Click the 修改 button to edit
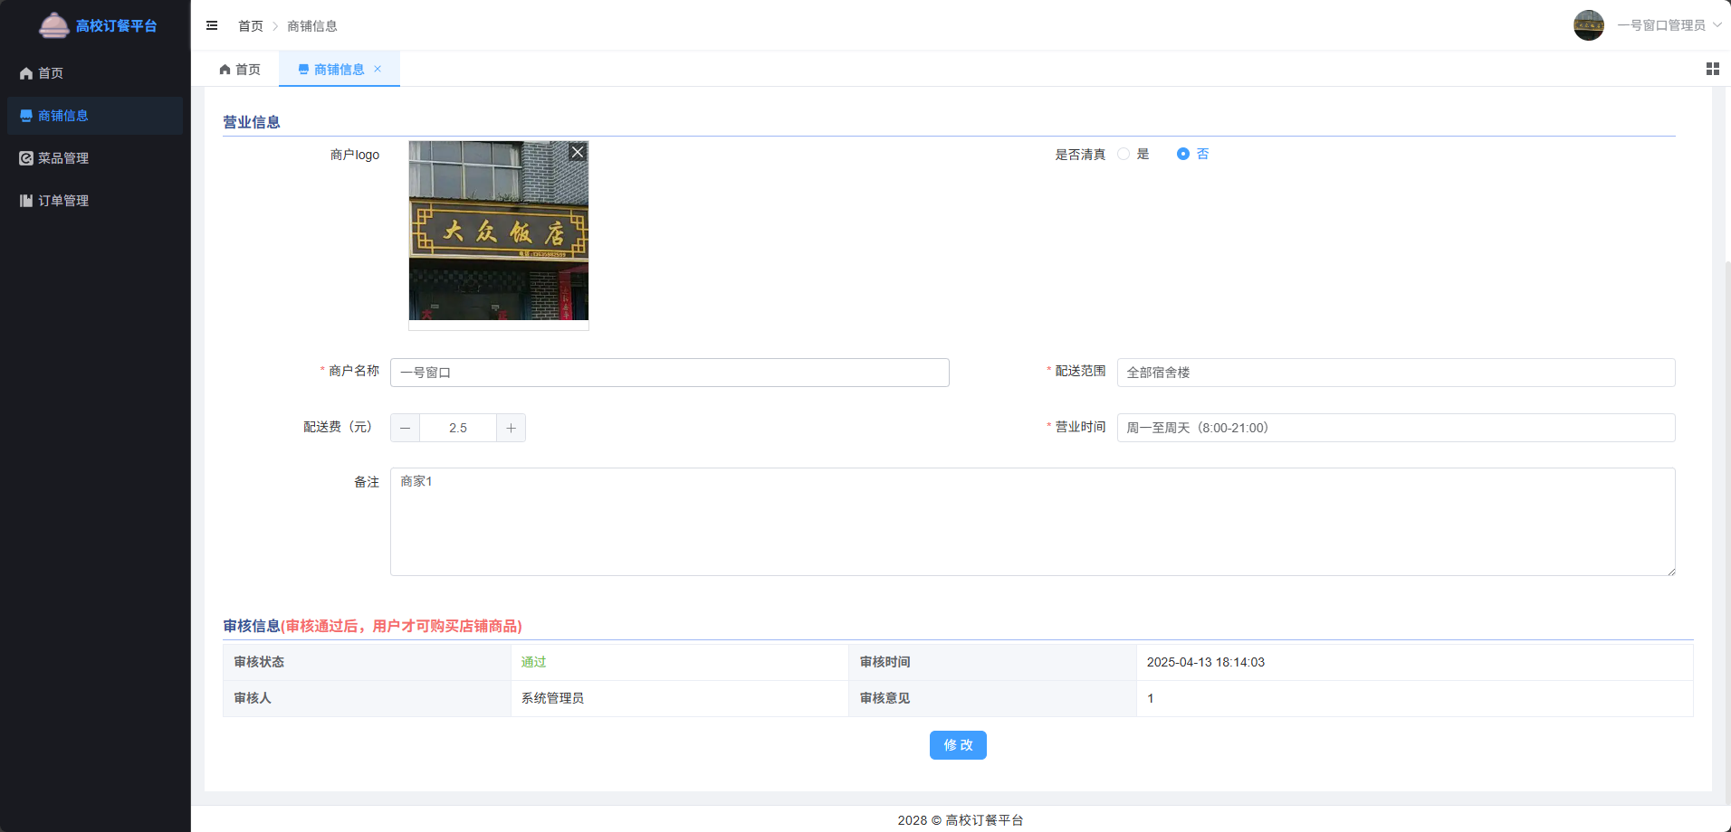The width and height of the screenshot is (1731, 832). pos(957,744)
